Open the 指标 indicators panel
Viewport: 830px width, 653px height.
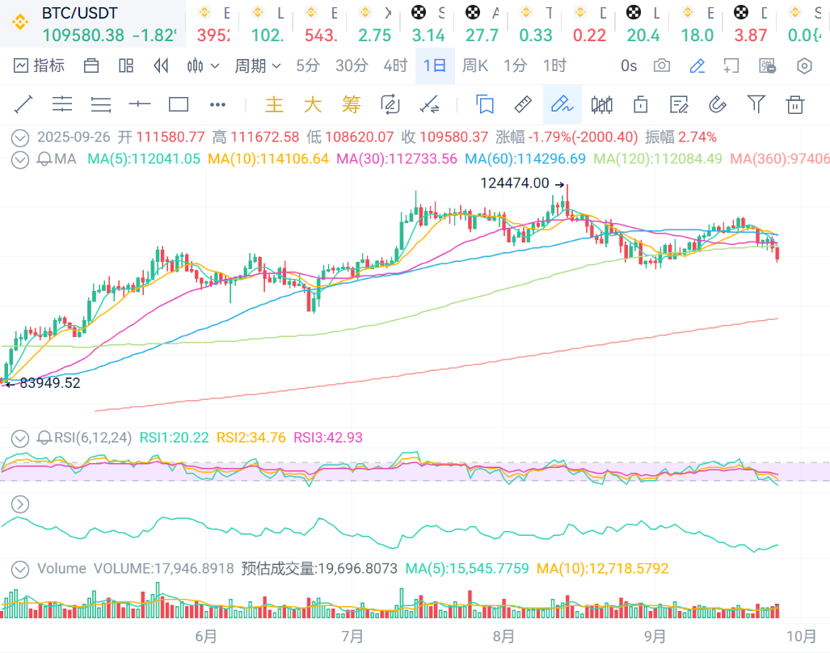tap(39, 65)
